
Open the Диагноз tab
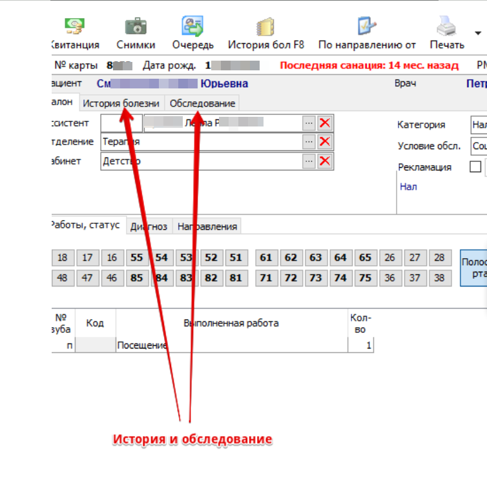[x=149, y=227]
